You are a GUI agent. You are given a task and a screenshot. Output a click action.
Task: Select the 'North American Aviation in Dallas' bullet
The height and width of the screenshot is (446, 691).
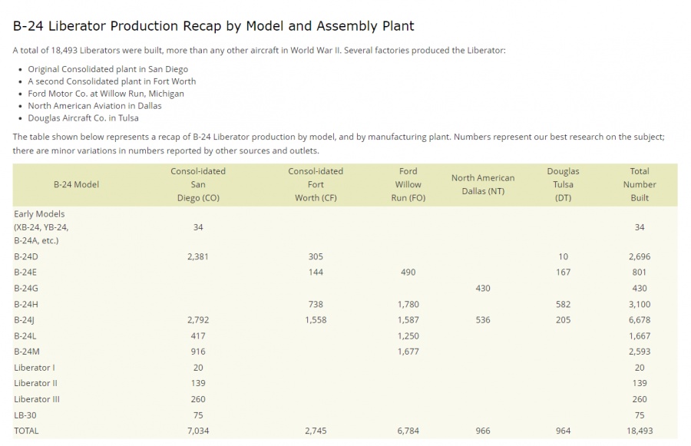94,106
